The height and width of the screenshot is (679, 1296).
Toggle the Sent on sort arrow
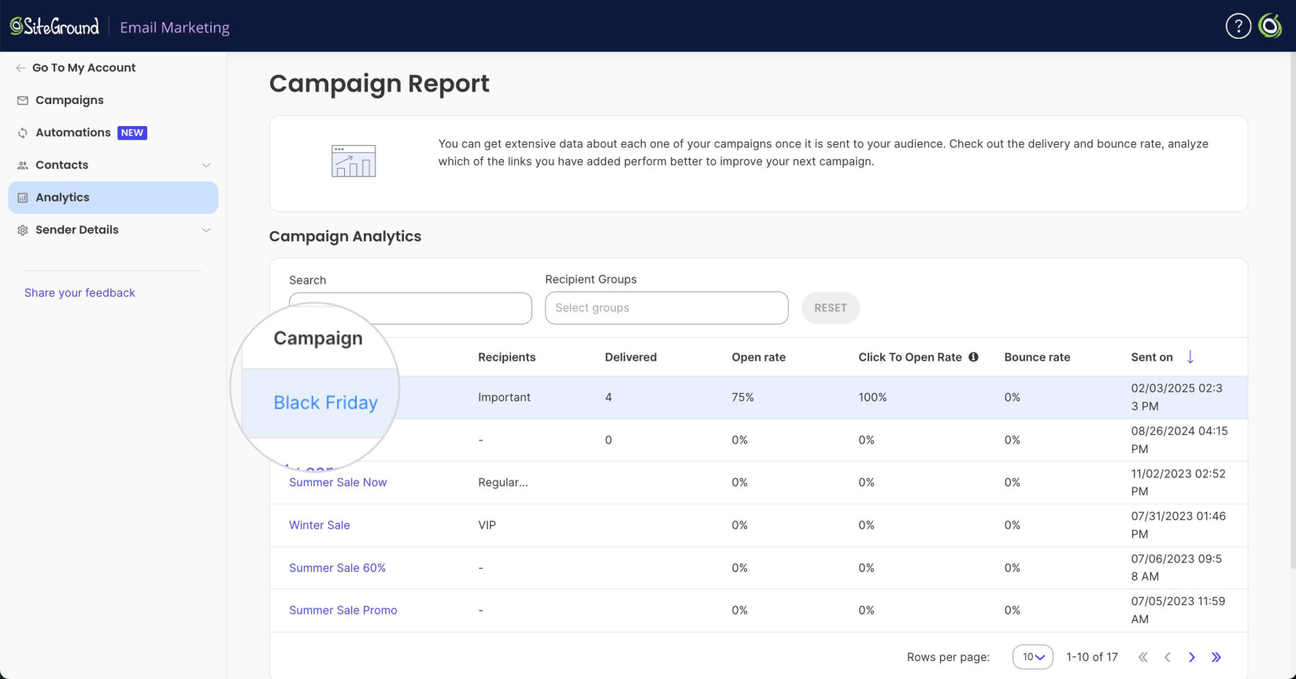1190,357
